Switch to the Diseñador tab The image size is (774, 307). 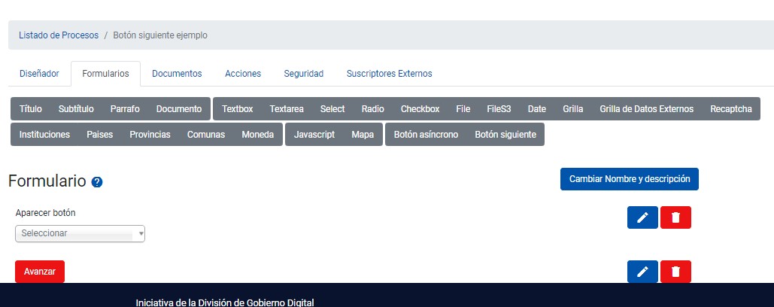[x=39, y=74]
